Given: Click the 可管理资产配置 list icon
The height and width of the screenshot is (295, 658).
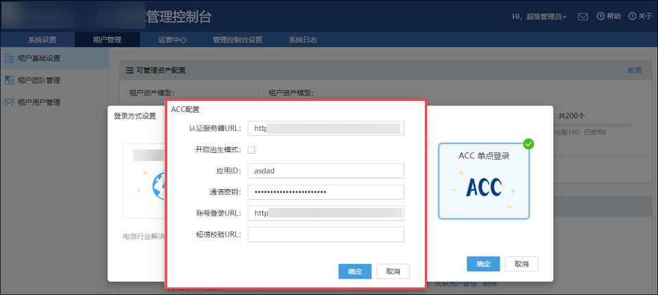Looking at the screenshot, I should (130, 70).
